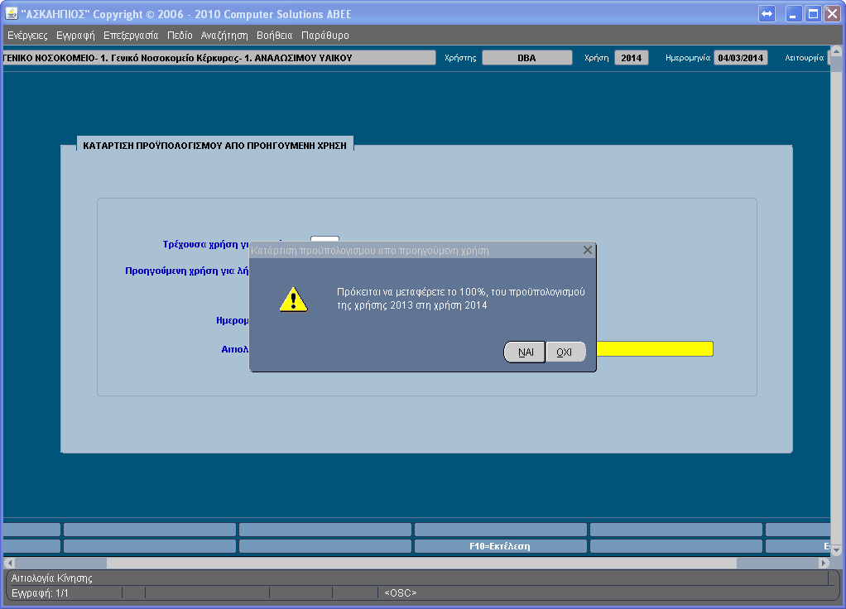
Task: Click the yellow warning triangle icon
Action: point(293,299)
